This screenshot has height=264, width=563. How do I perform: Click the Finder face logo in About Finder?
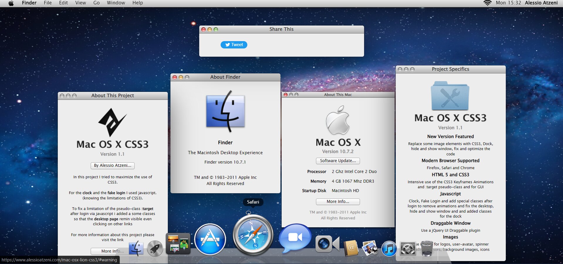click(x=225, y=111)
